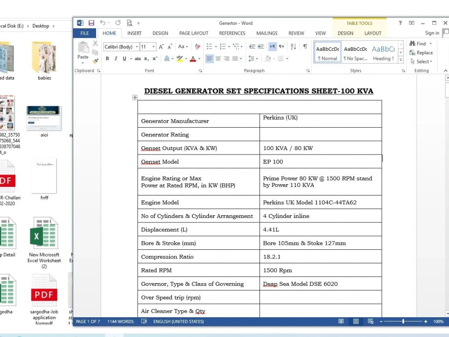Apply strikethrough formatting
Screen dimensions: 449x337
[138, 59]
